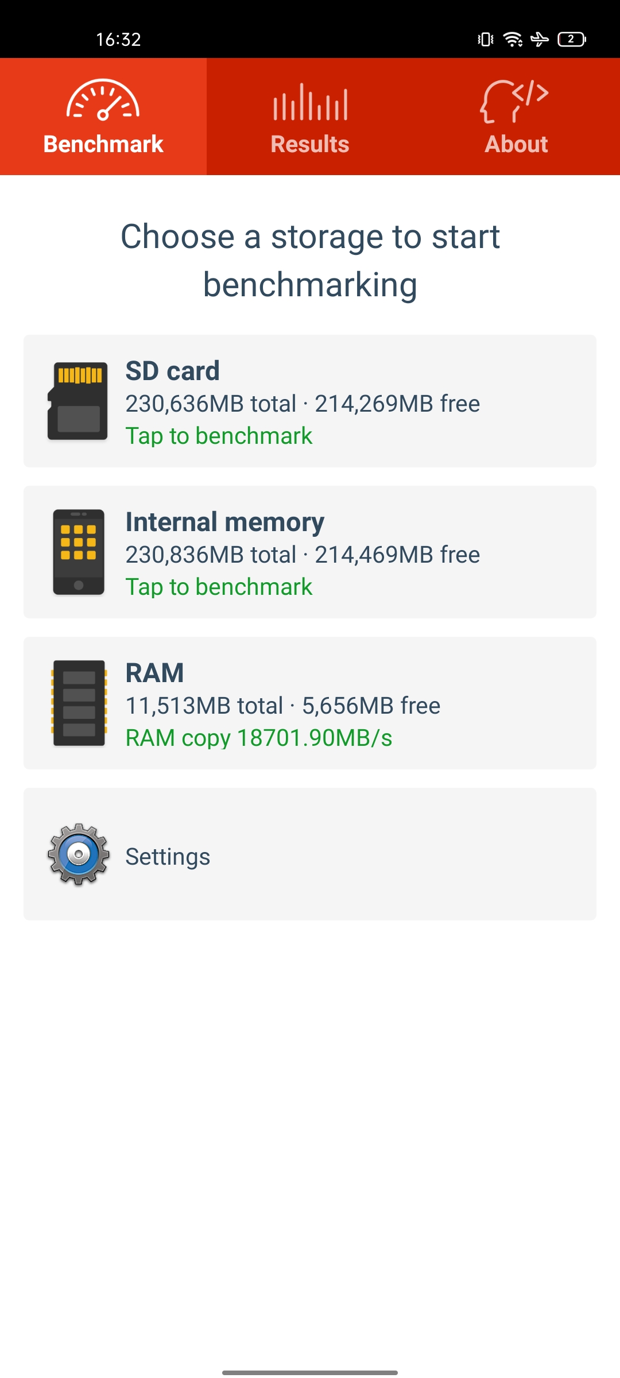The width and height of the screenshot is (620, 1378).
Task: Tap the bar chart Results icon
Action: click(310, 102)
